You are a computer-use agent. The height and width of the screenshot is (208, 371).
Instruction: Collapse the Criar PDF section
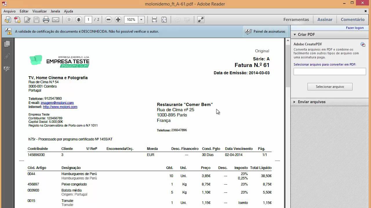tap(295, 34)
